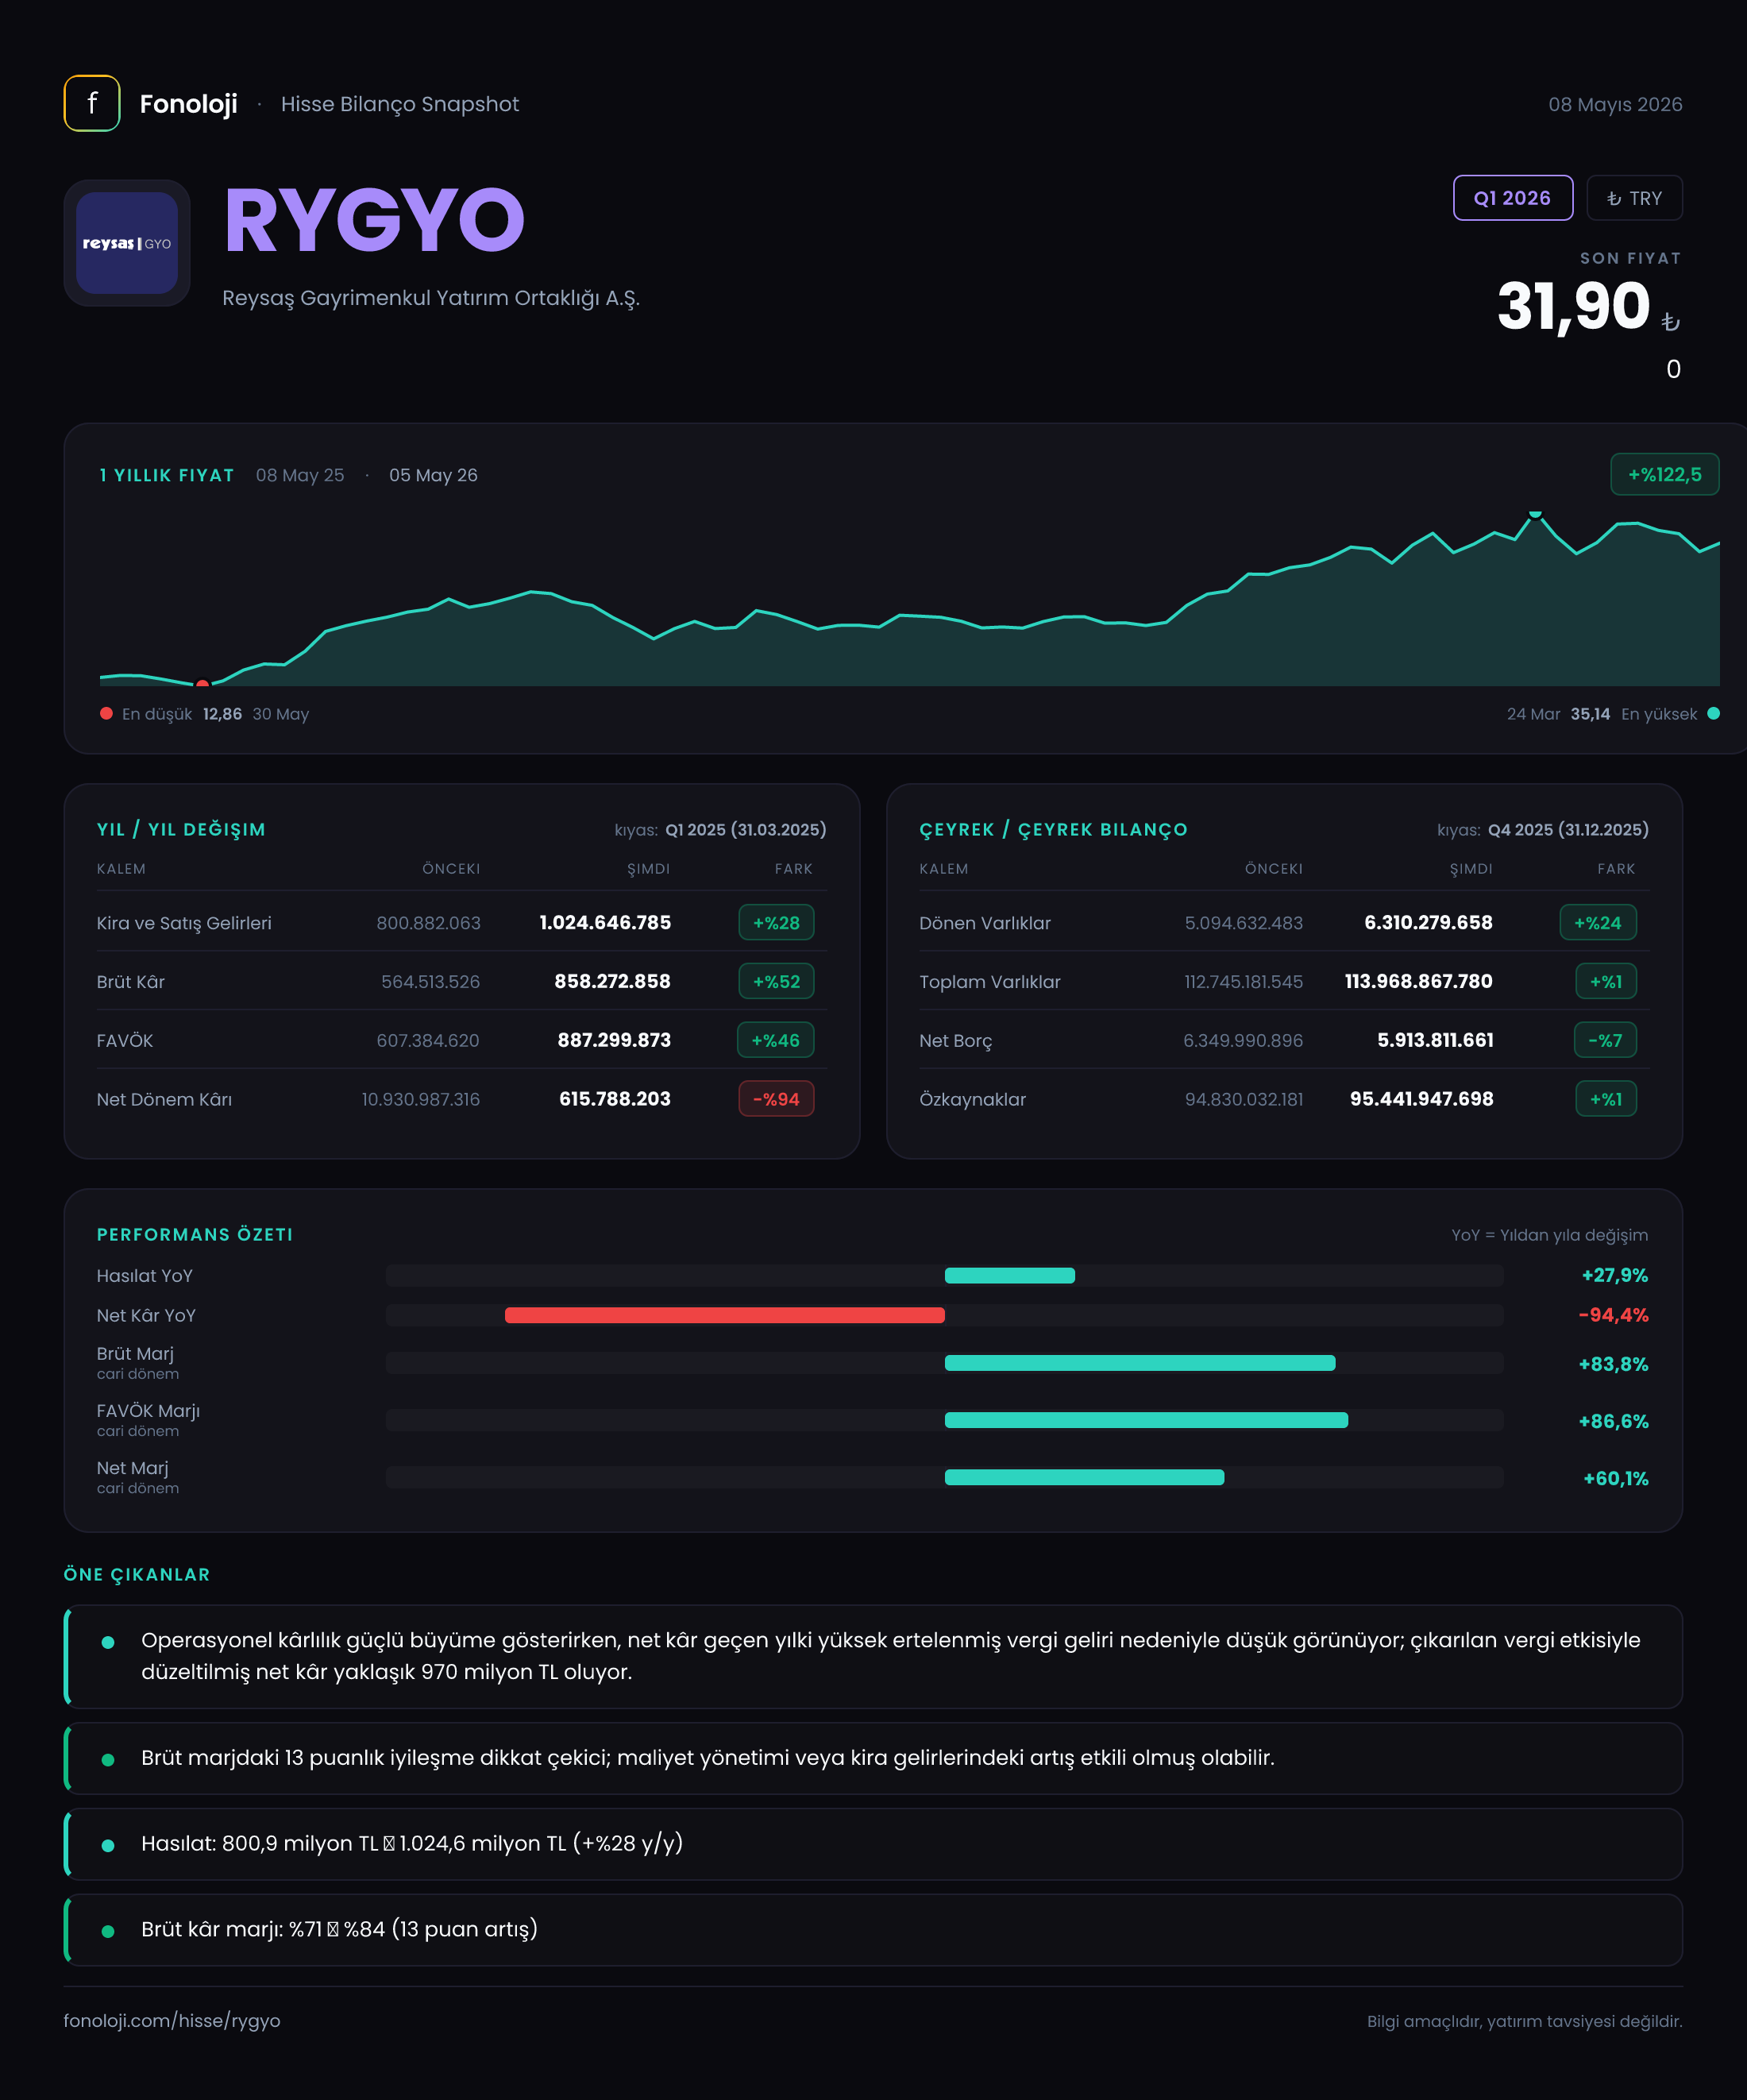Click value 113.968.867.780 for Toplam Varlıklar

coord(1418,981)
